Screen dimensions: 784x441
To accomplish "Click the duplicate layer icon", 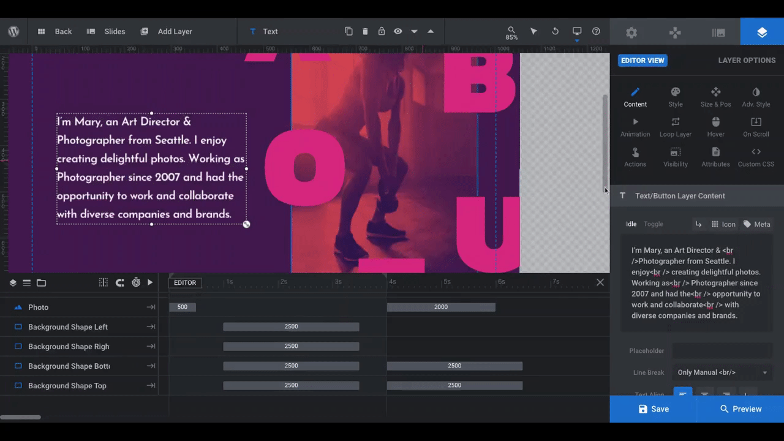I will point(349,31).
